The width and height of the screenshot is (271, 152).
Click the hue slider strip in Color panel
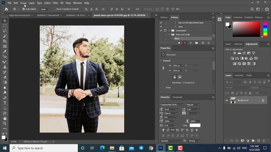tap(265, 29)
